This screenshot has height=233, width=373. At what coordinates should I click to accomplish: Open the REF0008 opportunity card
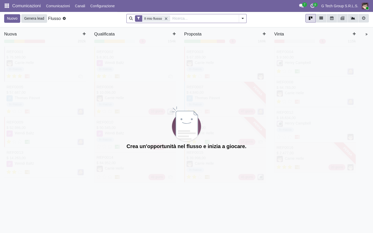click(x=315, y=92)
